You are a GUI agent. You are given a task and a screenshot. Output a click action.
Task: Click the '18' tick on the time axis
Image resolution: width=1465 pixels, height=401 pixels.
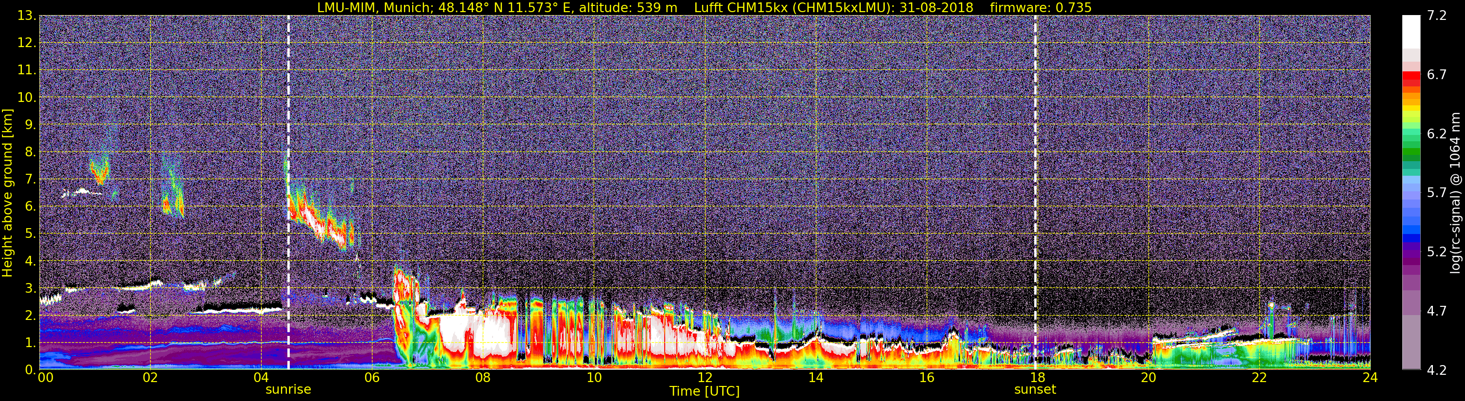click(1037, 378)
